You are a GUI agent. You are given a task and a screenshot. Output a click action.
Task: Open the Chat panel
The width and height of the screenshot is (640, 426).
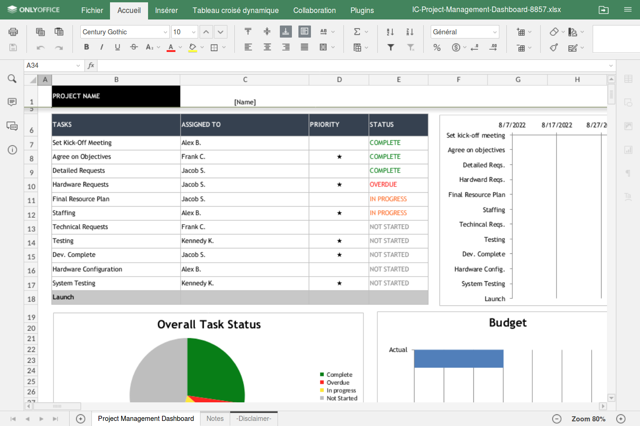pyautogui.click(x=12, y=126)
